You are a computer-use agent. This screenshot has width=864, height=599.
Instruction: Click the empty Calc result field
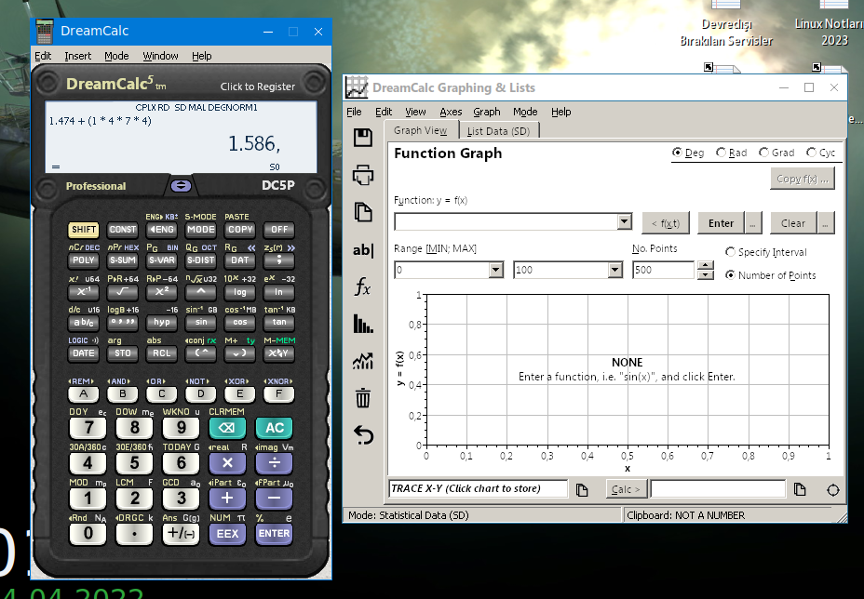click(718, 488)
